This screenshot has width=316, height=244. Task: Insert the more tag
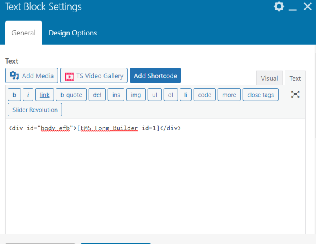click(x=229, y=95)
